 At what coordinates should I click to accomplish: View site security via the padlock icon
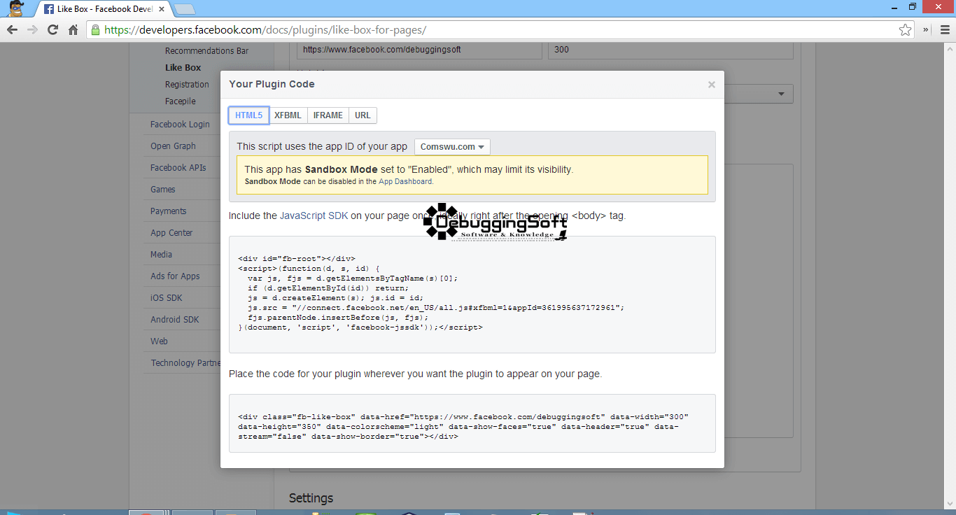(94, 30)
